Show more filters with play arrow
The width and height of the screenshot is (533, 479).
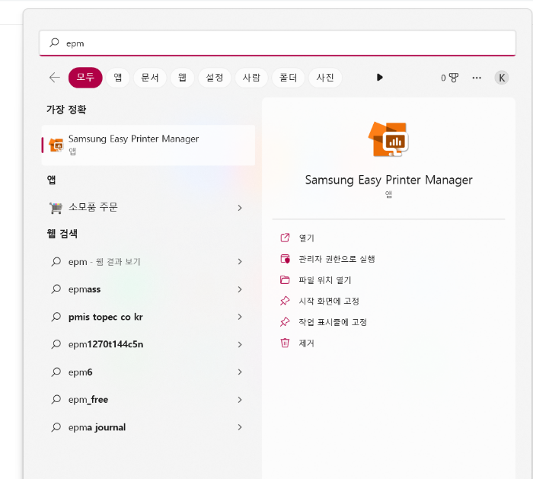380,78
